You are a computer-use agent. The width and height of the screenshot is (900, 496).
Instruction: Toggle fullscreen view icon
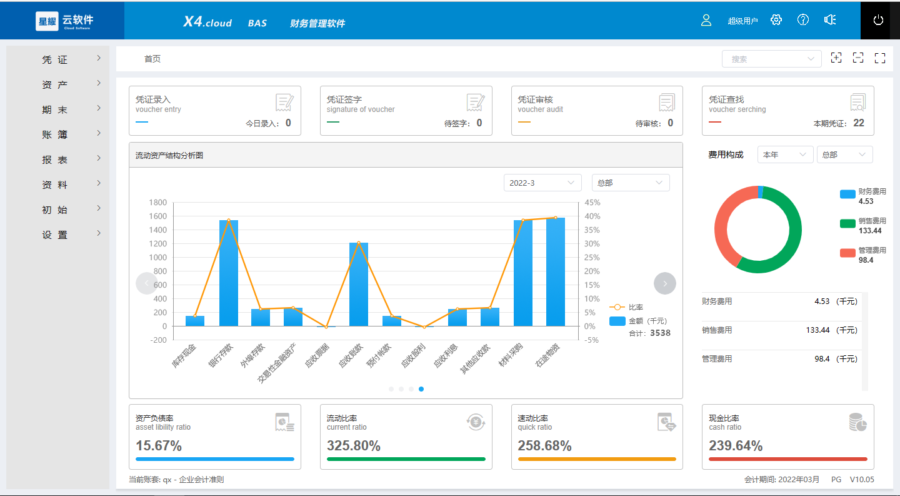[880, 58]
